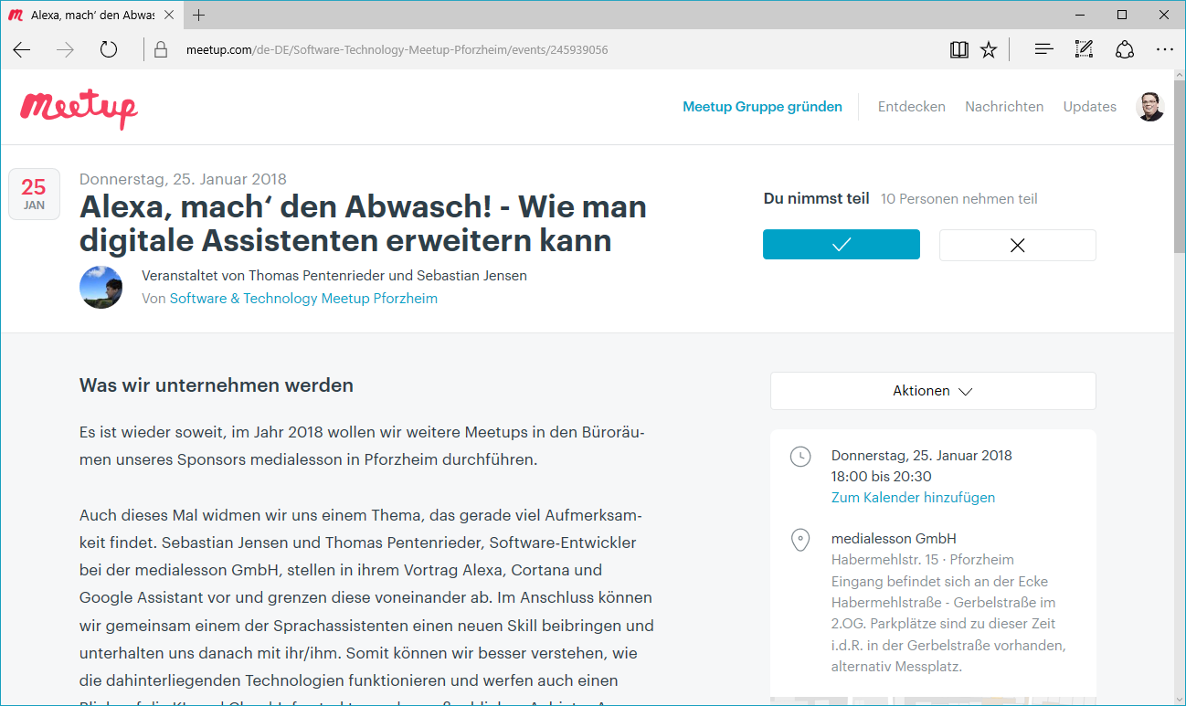The image size is (1186, 706).
Task: Open browser settings ellipsis menu
Action: coord(1164,50)
